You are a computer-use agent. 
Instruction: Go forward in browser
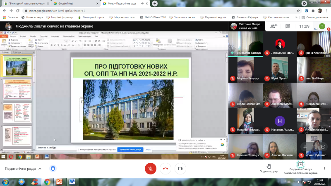pyautogui.click(x=11, y=11)
